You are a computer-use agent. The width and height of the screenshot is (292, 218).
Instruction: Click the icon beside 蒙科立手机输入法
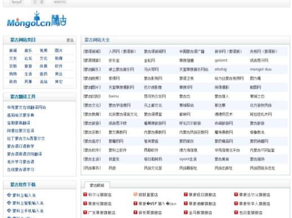[9, 211]
